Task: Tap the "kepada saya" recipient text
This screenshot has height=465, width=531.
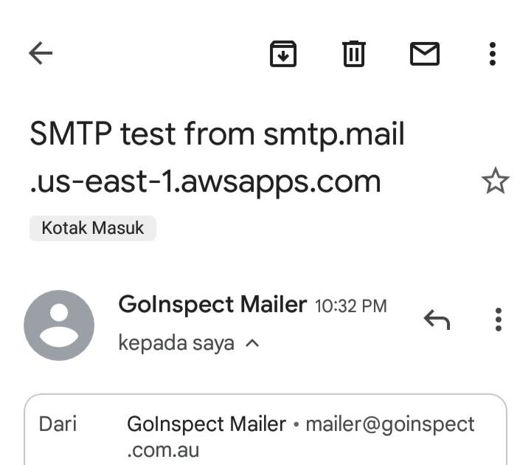Action: [176, 343]
